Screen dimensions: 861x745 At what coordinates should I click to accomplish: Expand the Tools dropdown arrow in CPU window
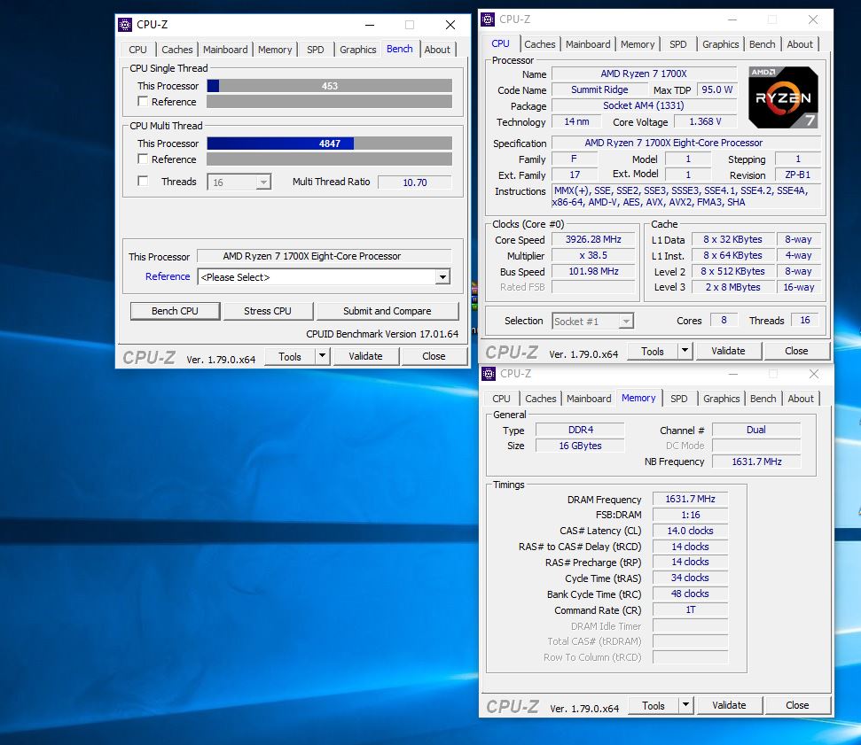click(685, 351)
